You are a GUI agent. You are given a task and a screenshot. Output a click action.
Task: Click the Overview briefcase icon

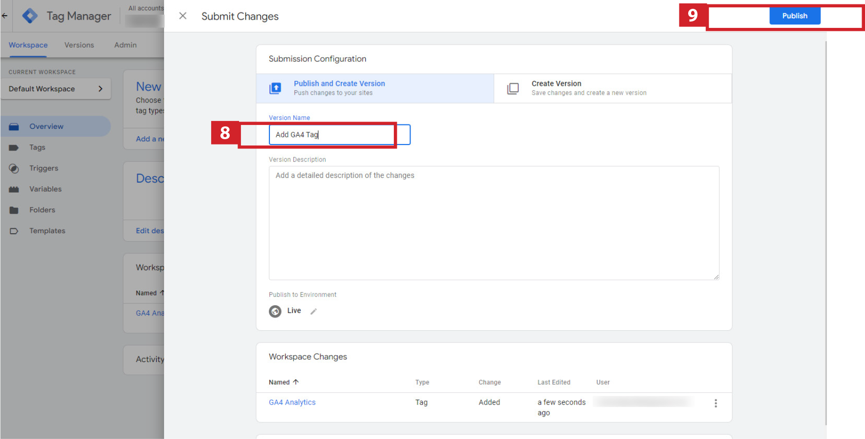click(14, 127)
